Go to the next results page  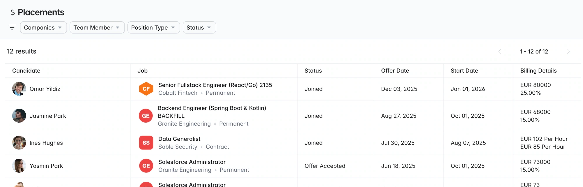point(568,52)
